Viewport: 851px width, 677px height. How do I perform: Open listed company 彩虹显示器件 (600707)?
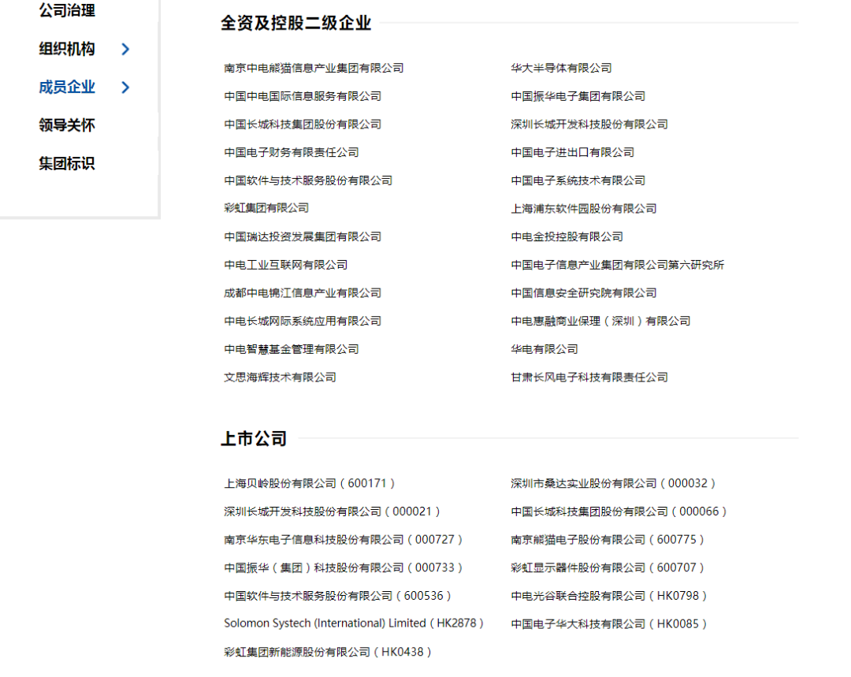[608, 568]
